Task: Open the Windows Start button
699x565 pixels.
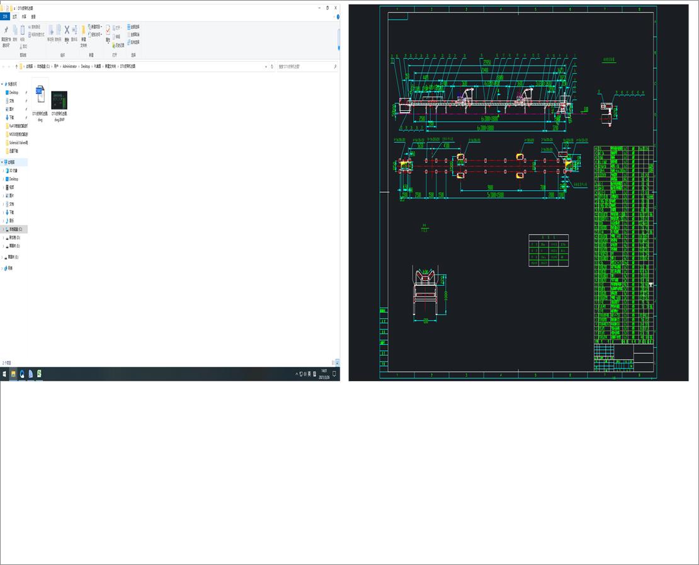Action: click(4, 374)
